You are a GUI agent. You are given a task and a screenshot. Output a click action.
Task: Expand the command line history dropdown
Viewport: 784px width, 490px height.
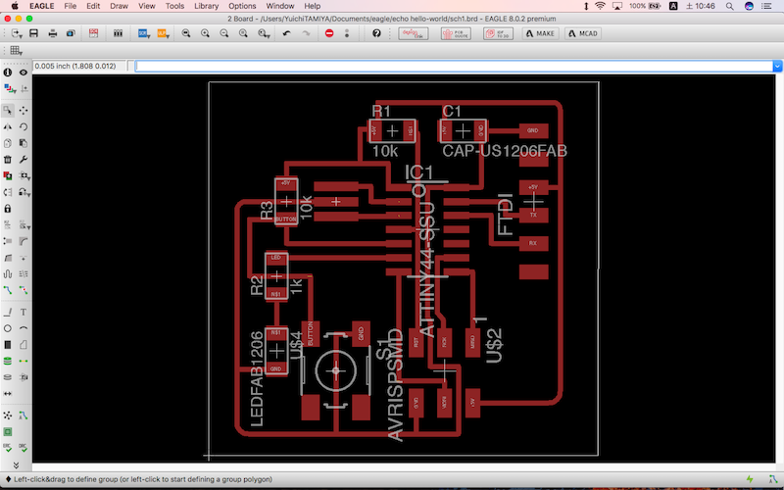(777, 66)
